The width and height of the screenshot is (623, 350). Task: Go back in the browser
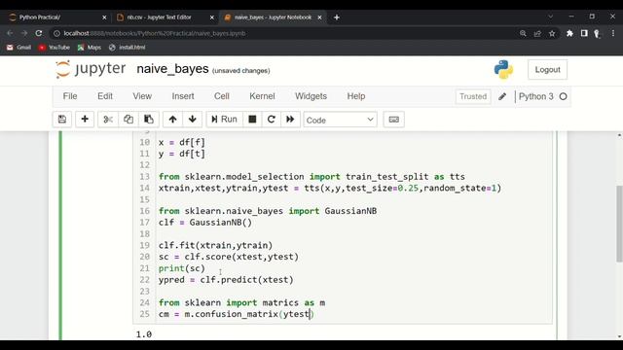click(x=10, y=33)
